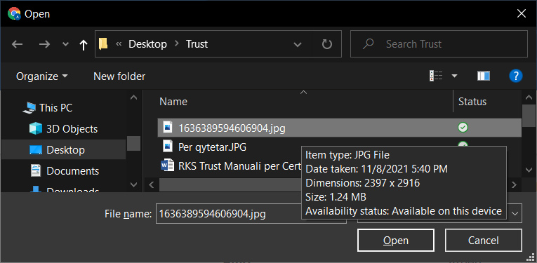The image size is (537, 263).
Task: Click the folder icon in address bar
Action: (103, 43)
